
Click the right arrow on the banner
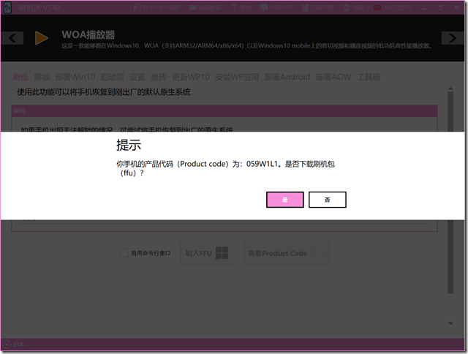coord(451,37)
